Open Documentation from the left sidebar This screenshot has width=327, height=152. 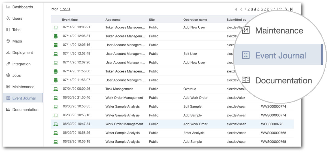tap(23, 110)
